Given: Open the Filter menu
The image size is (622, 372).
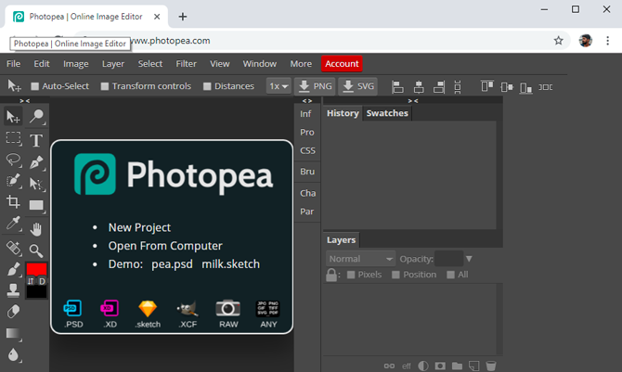Looking at the screenshot, I should click(x=186, y=64).
